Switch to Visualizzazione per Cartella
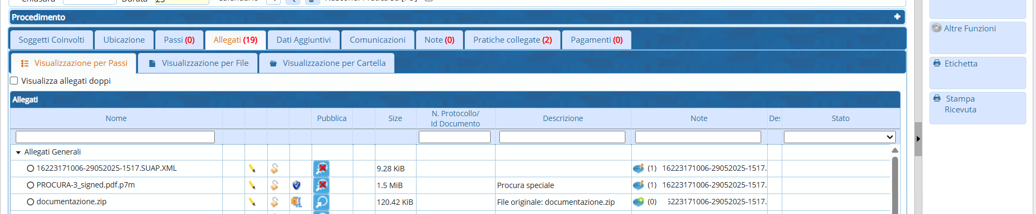 [x=327, y=63]
